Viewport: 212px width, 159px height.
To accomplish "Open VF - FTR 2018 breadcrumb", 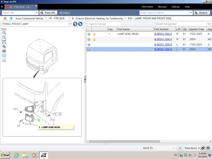I will click(57, 19).
